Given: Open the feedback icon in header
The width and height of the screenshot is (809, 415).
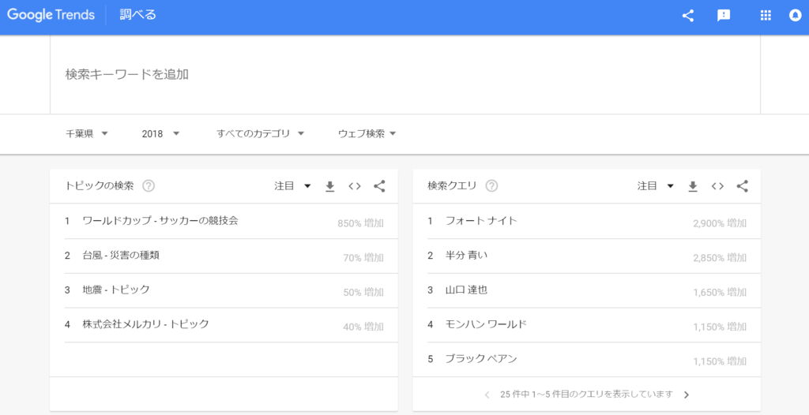Looking at the screenshot, I should pyautogui.click(x=724, y=16).
